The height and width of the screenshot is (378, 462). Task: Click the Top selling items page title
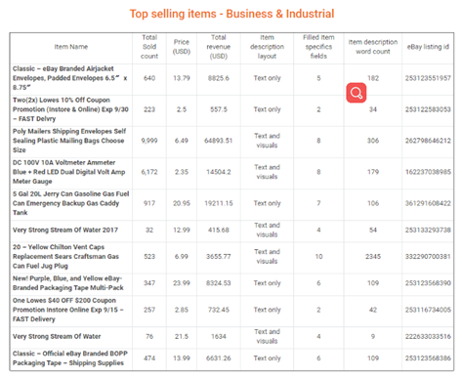click(231, 14)
